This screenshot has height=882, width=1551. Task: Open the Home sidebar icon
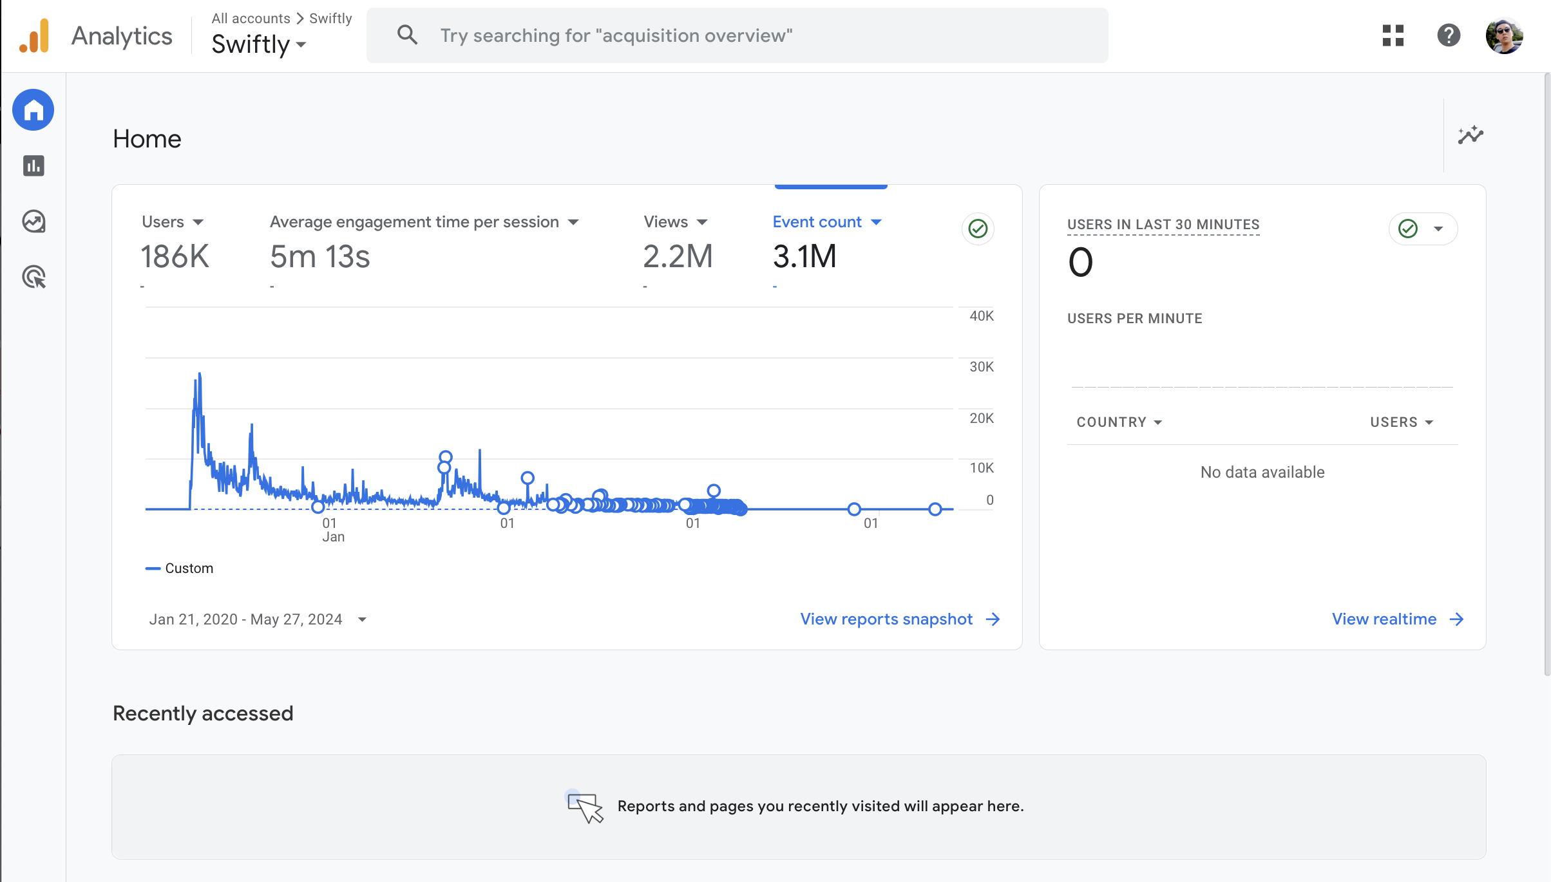(33, 110)
